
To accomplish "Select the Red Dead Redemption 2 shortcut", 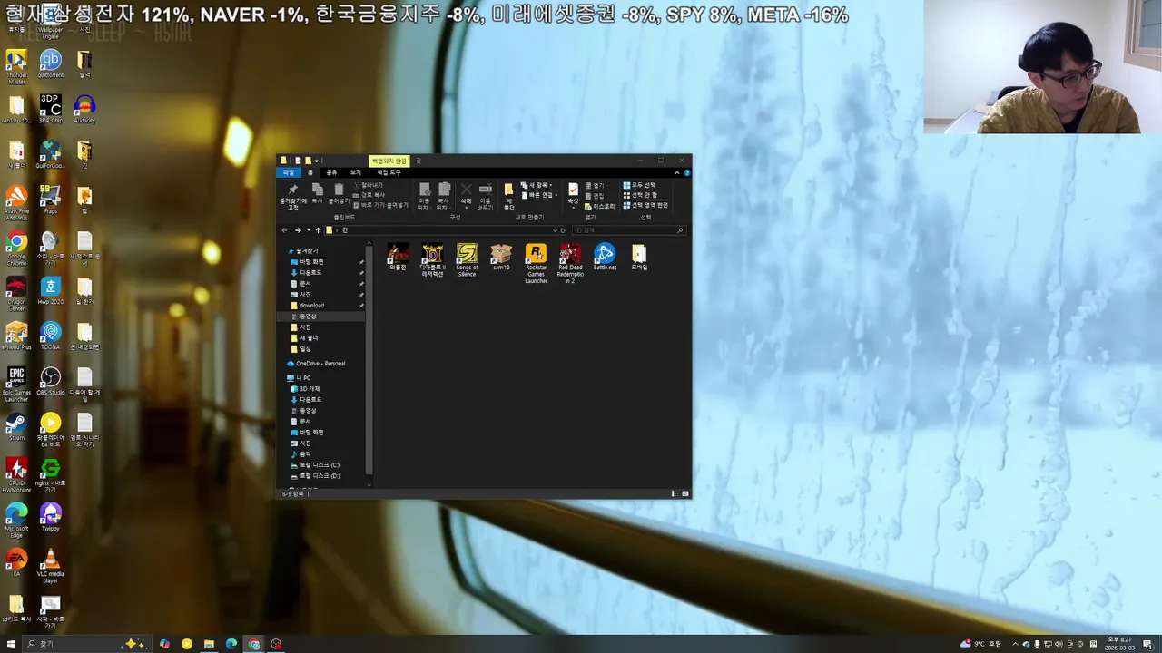I will (570, 263).
